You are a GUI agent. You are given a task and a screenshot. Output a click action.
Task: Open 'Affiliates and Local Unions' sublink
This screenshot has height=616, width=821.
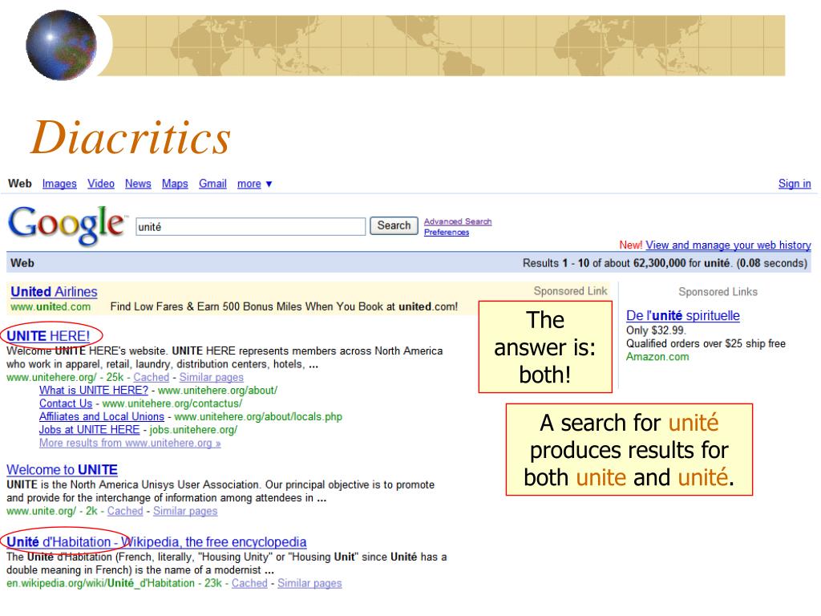(x=102, y=416)
